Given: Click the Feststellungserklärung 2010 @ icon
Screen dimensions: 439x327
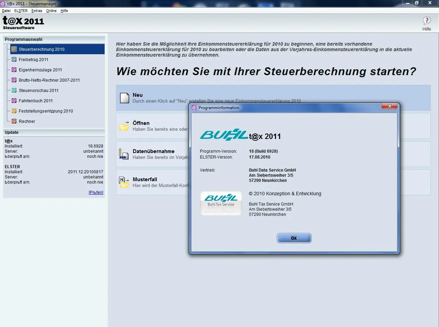Looking at the screenshot, I should click(14, 111).
